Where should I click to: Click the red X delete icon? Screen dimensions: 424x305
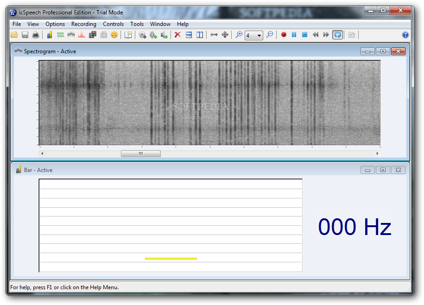[x=177, y=35]
